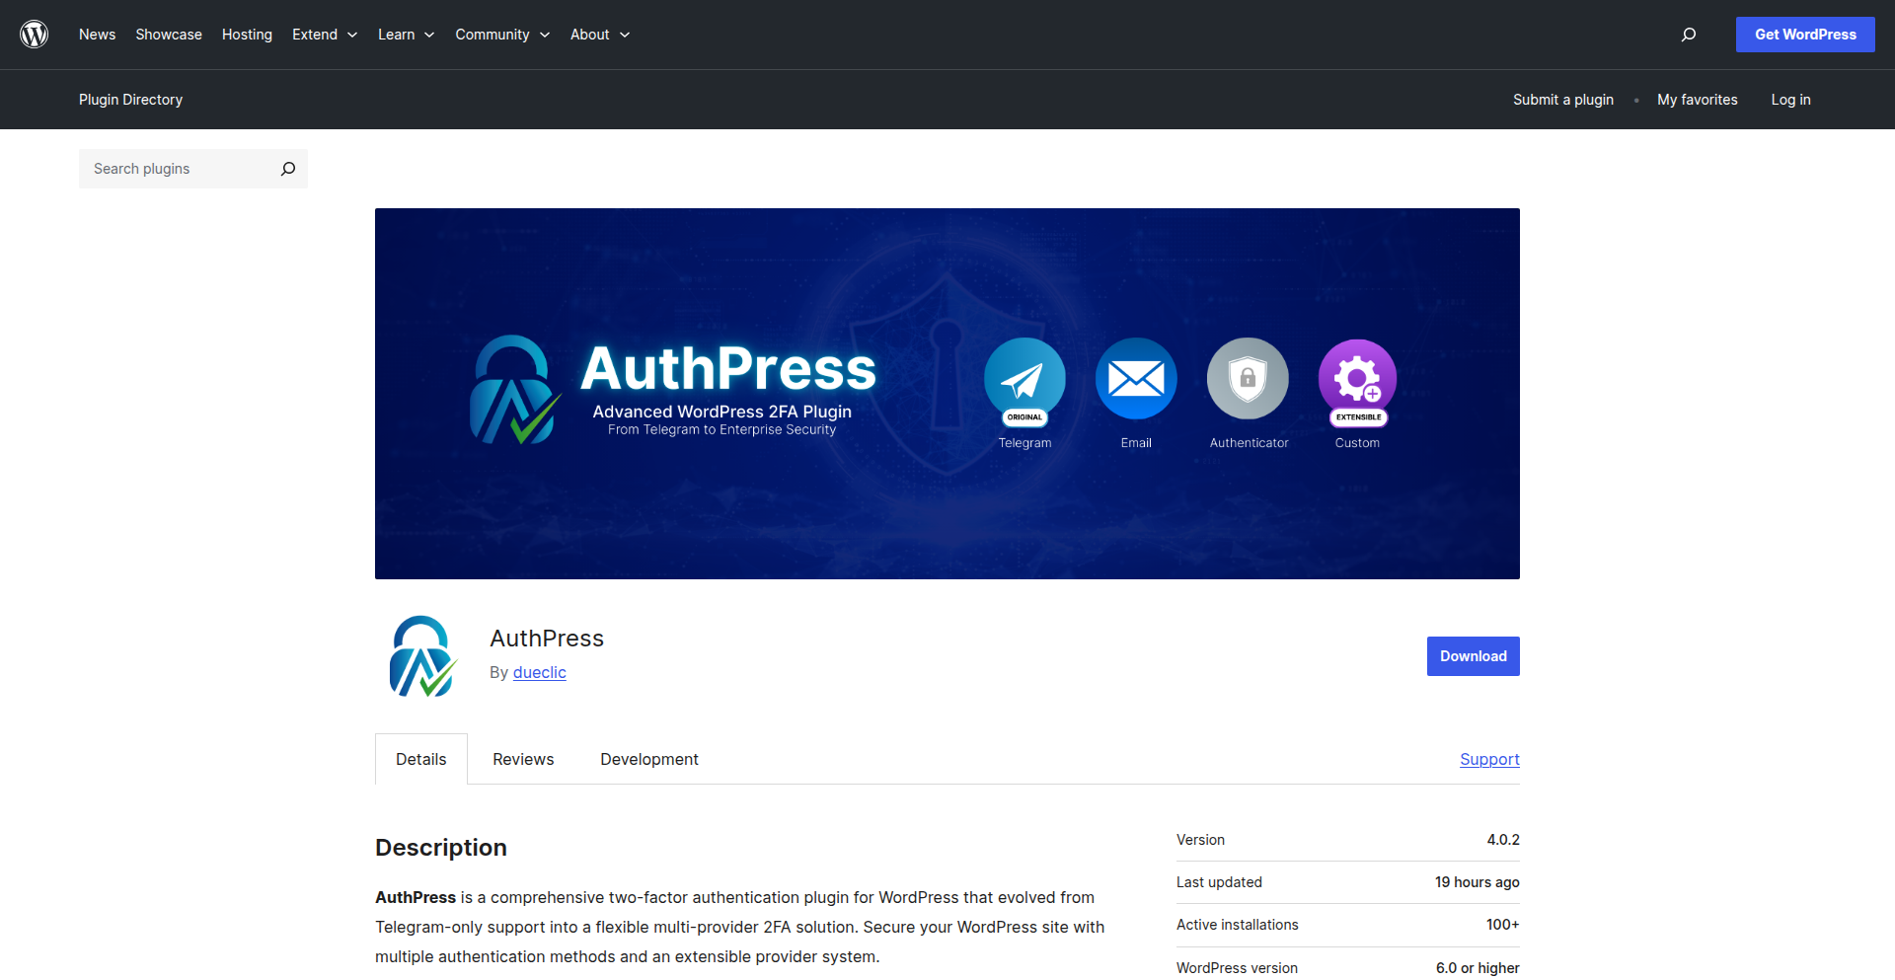The width and height of the screenshot is (1895, 980).
Task: Expand the About menu
Action: pos(600,35)
